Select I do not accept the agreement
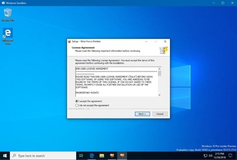 tap(92, 105)
